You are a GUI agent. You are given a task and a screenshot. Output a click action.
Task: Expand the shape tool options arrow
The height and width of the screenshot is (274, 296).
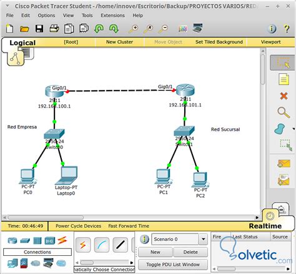pos(294,129)
